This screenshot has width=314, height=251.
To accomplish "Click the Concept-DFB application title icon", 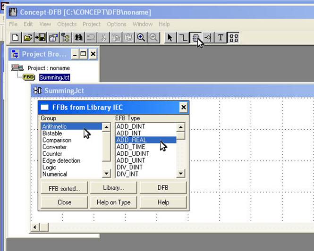I will click(13, 12).
